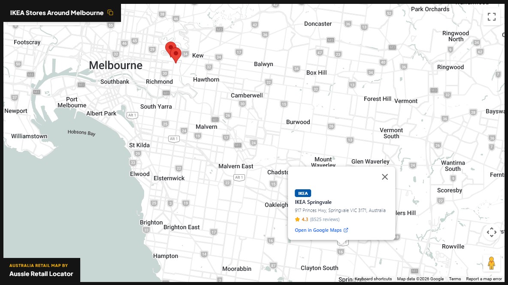Report a map error
This screenshot has height=285, width=508.
pos(484,279)
